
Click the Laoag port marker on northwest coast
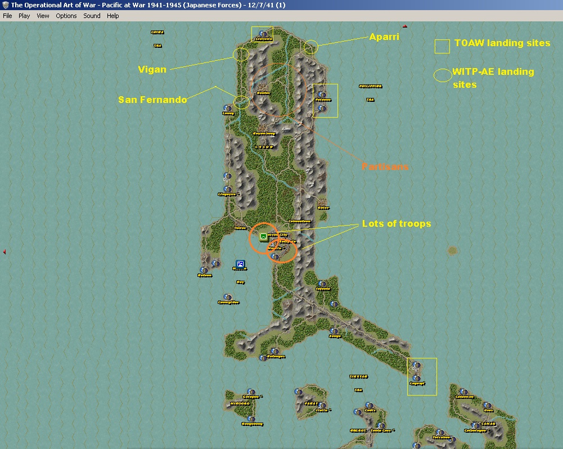click(227, 108)
